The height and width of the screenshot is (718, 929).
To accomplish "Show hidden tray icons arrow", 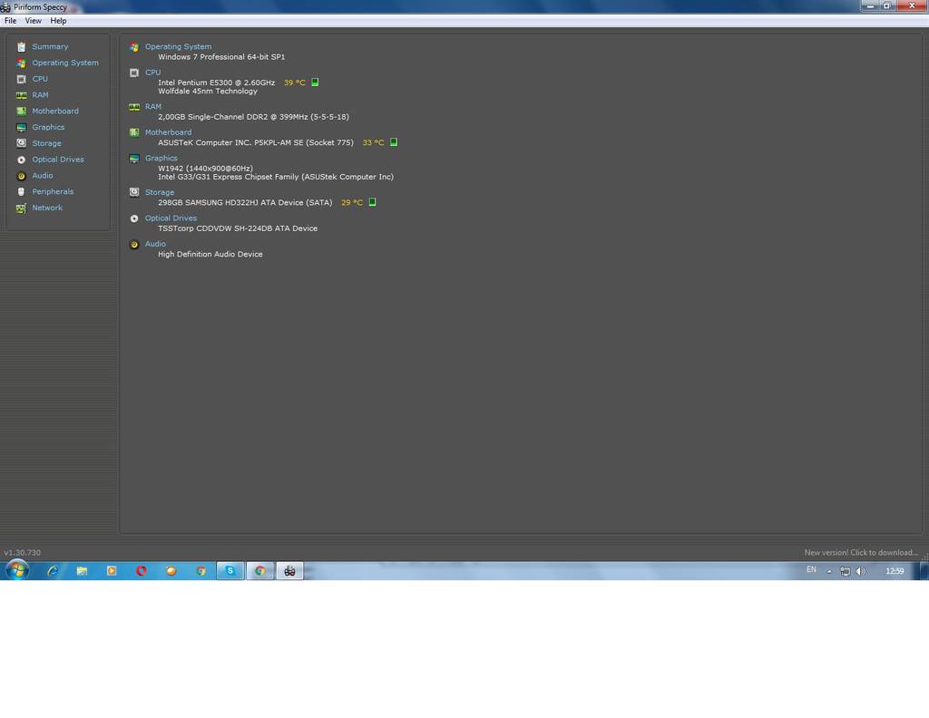I will coord(829,571).
